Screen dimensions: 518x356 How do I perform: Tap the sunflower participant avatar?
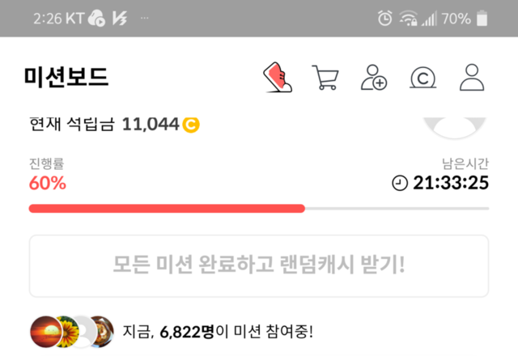tap(69, 331)
